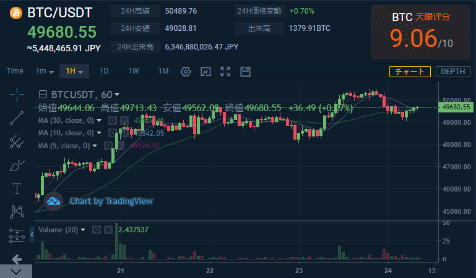Image resolution: width=476 pixels, height=278 pixels.
Task: Collapse the left drawing toolbar handle
Action: [32, 235]
